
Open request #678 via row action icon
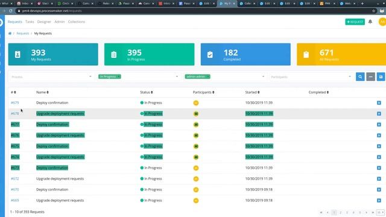pyautogui.click(x=379, y=114)
